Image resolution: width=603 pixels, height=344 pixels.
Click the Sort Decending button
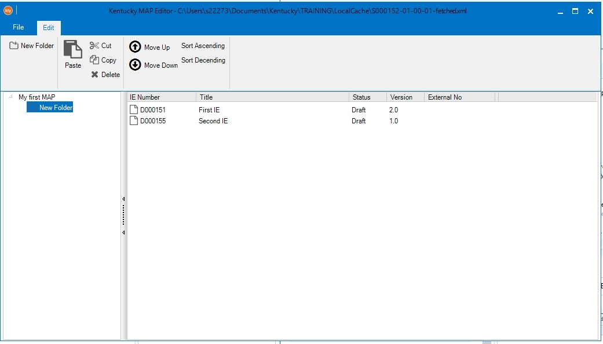pos(203,60)
